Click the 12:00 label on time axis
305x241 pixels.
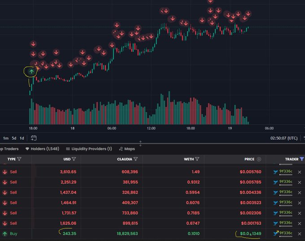pyautogui.click(x=151, y=128)
